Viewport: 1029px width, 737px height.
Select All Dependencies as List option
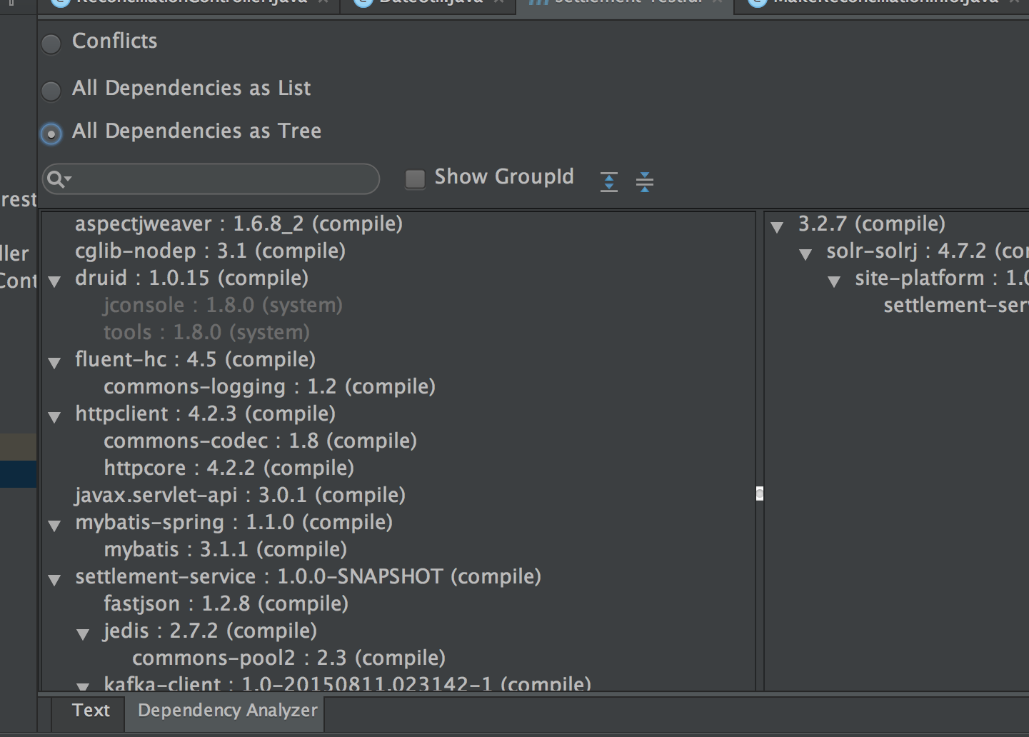coord(51,91)
